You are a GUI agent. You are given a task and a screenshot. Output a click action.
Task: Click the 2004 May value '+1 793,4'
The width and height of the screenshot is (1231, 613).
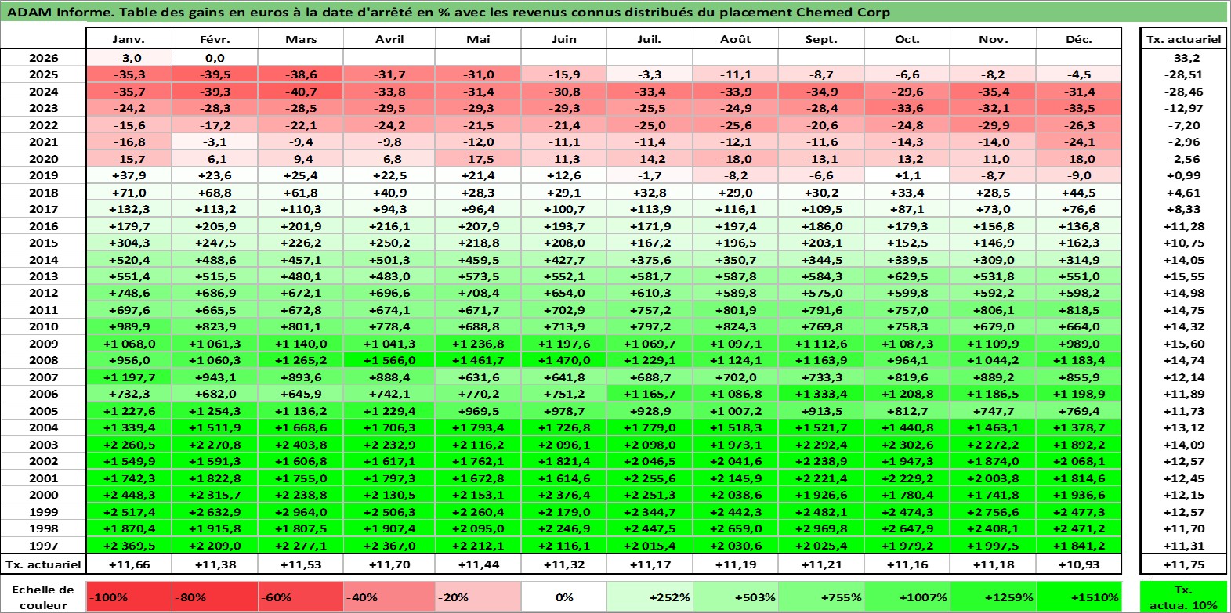click(478, 427)
